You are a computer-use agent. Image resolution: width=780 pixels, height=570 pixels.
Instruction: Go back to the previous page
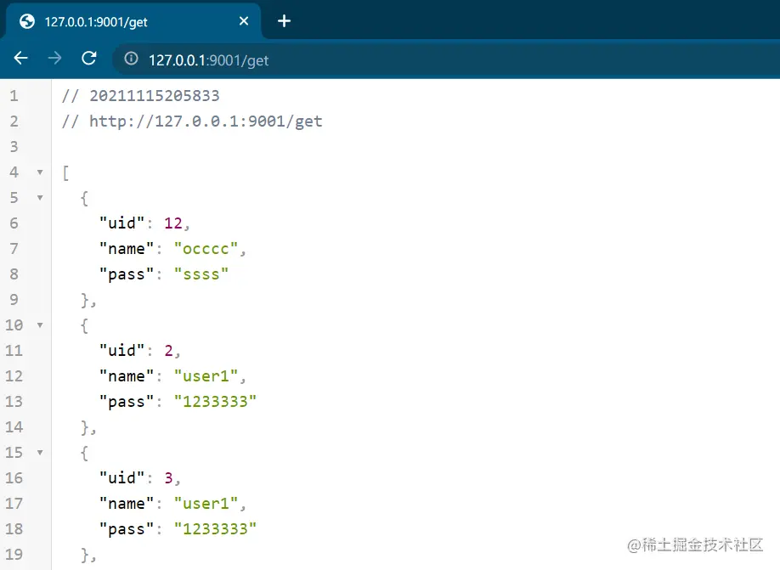tap(21, 59)
